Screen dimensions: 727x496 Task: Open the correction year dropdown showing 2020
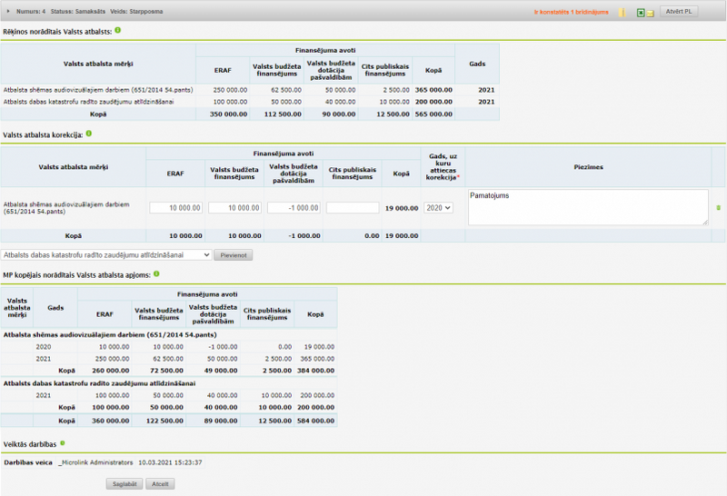tap(438, 208)
